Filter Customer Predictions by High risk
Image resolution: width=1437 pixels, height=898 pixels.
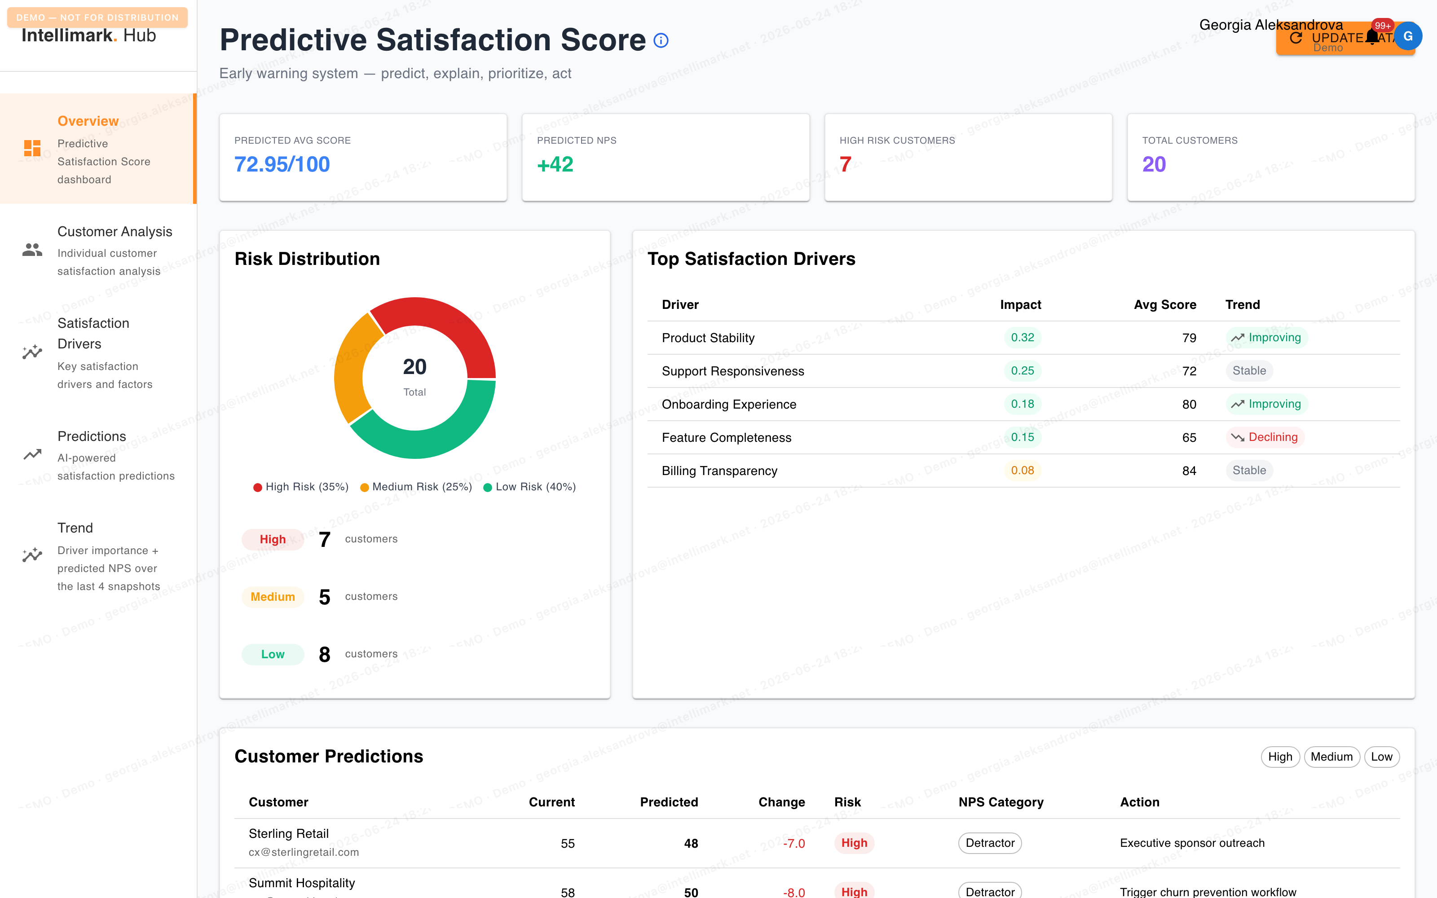tap(1280, 757)
